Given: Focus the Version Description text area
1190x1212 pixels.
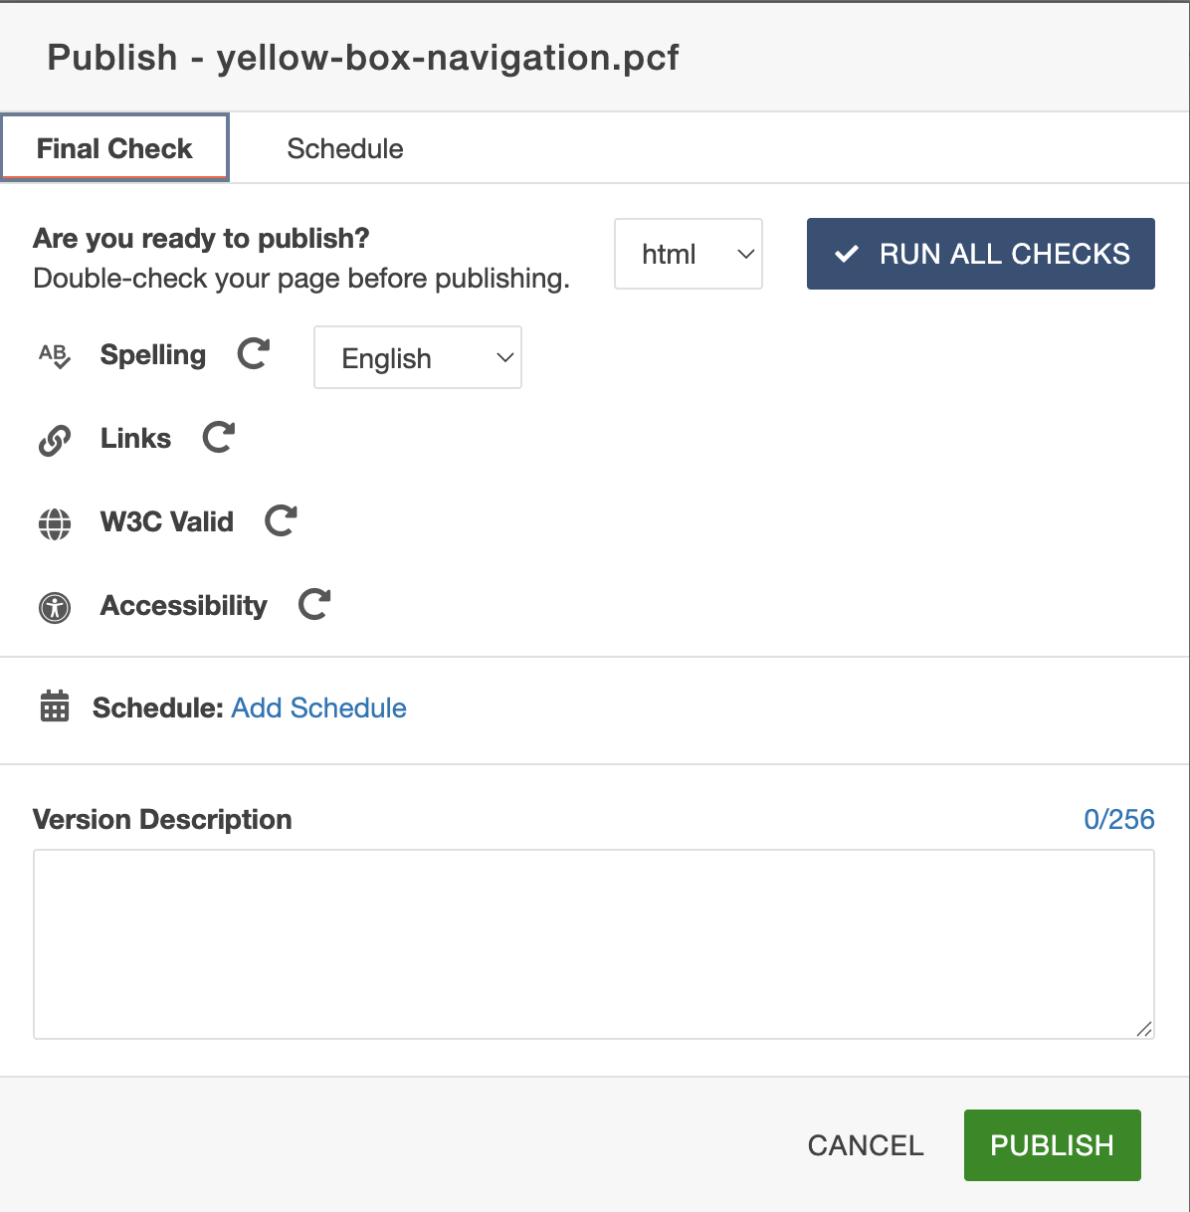Looking at the screenshot, I should (594, 944).
